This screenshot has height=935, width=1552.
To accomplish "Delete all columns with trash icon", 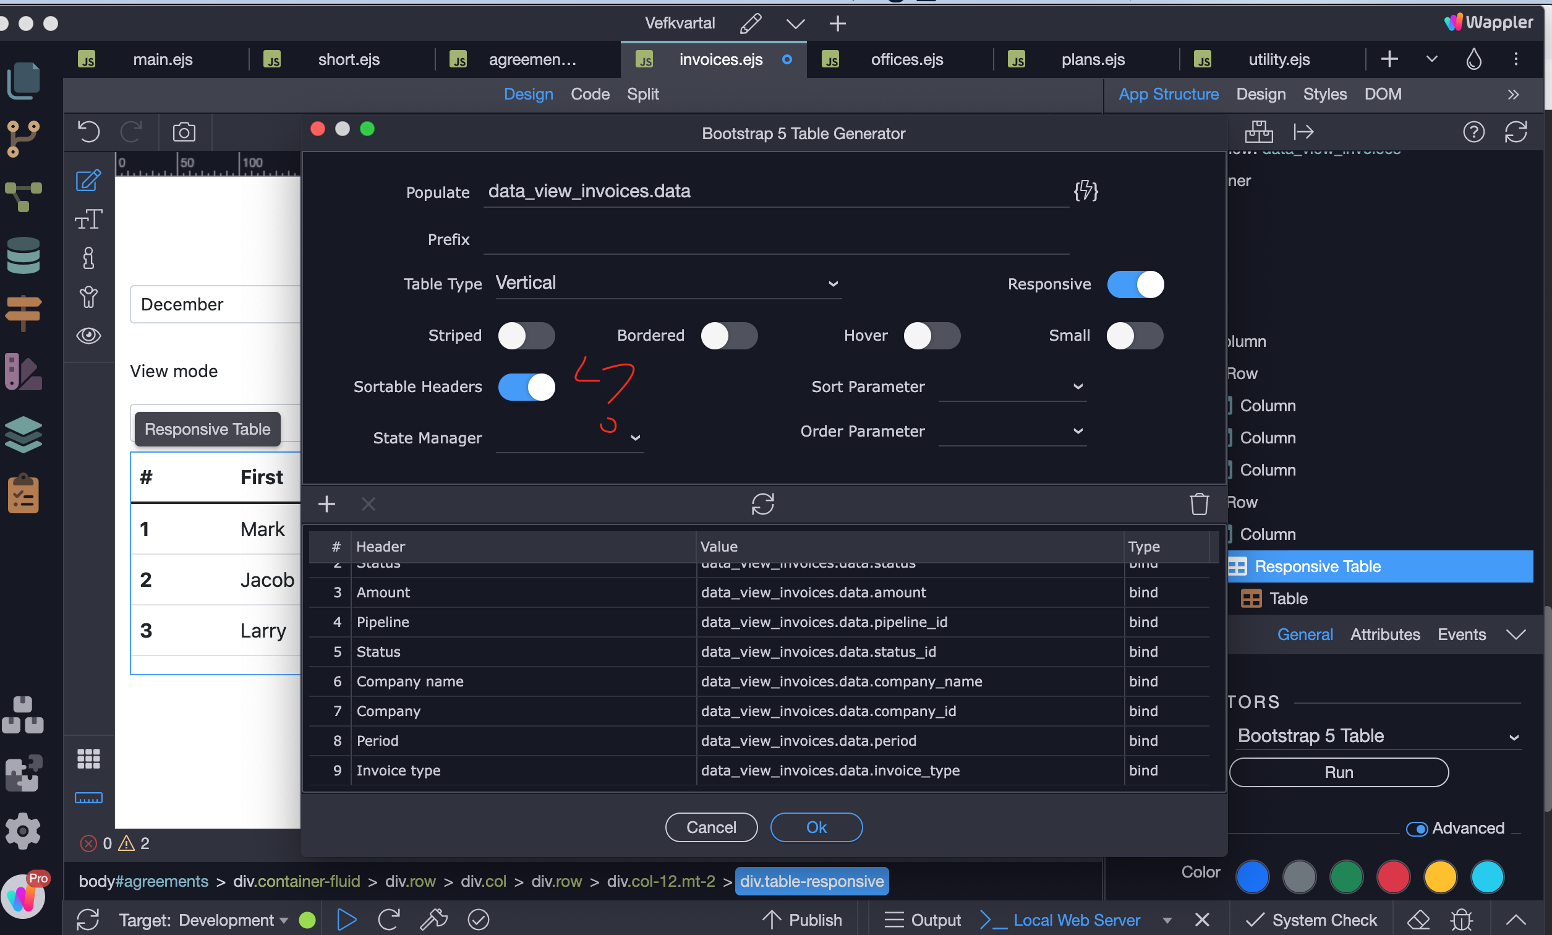I will tap(1199, 504).
